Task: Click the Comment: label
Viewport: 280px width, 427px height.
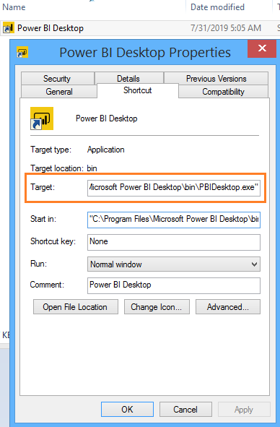Action: (x=47, y=285)
